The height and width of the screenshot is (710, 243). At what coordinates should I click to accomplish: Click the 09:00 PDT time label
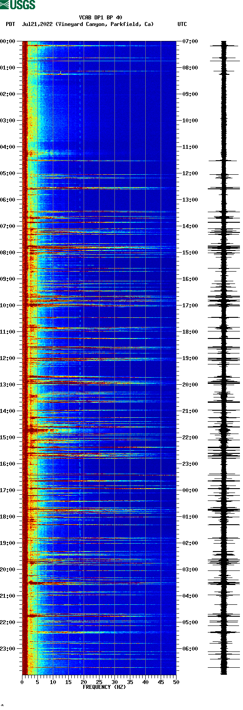(8, 279)
